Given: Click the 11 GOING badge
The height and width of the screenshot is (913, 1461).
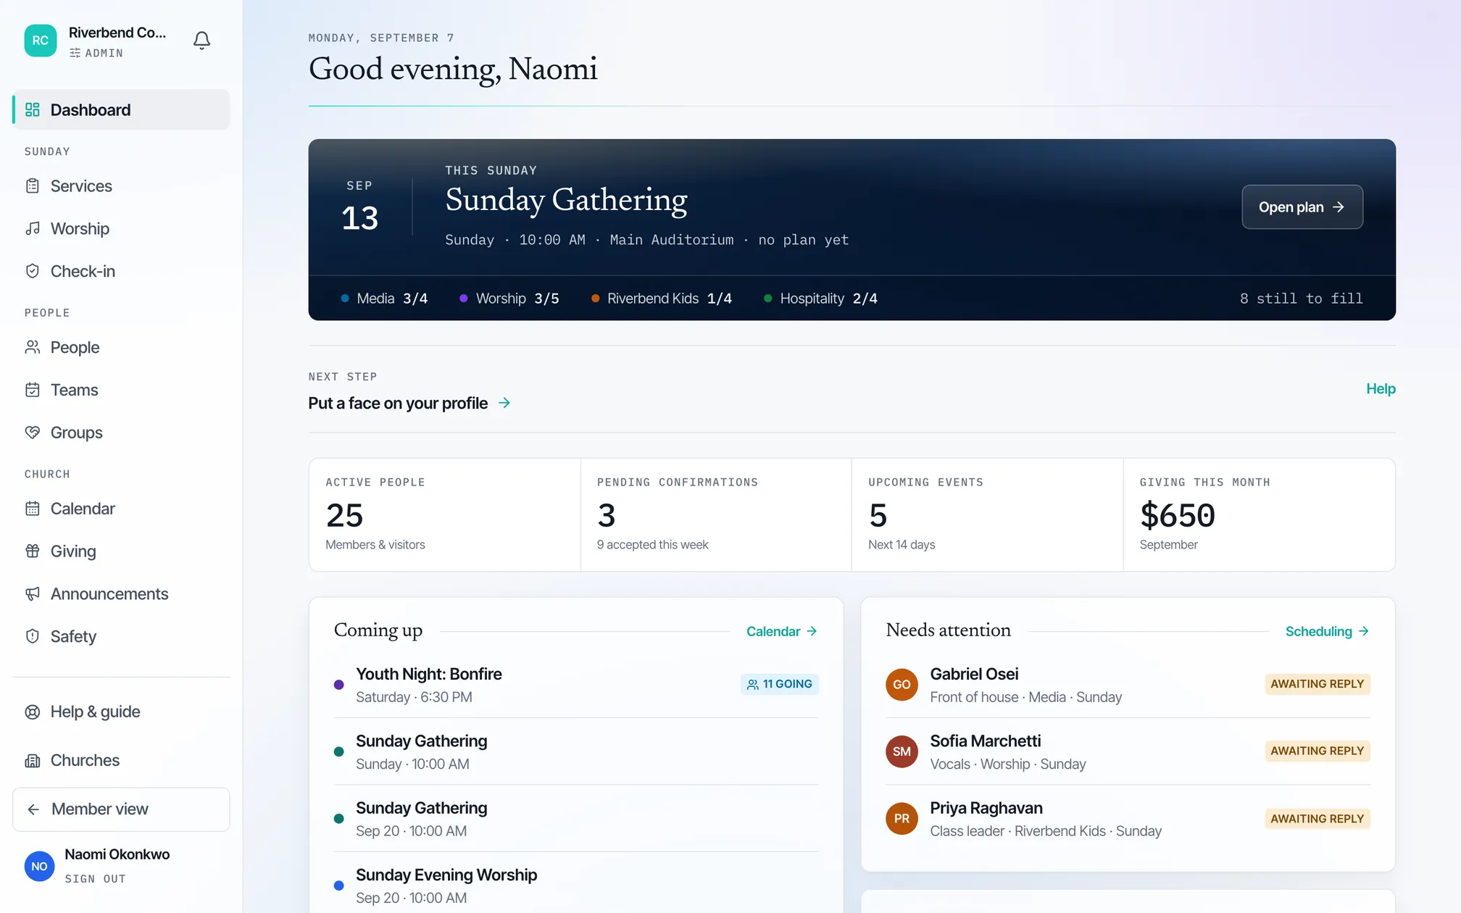Looking at the screenshot, I should (x=780, y=684).
